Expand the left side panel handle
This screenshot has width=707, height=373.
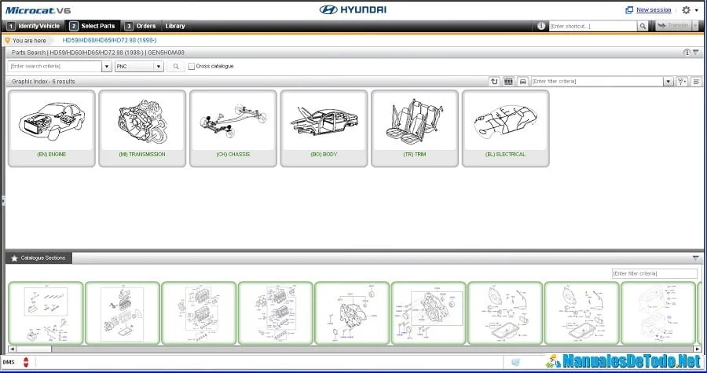point(2,201)
